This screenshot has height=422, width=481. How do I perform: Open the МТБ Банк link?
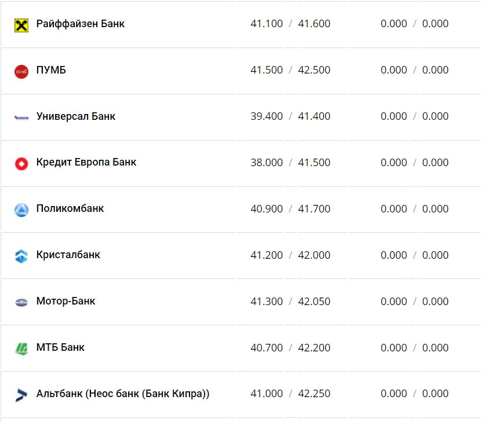click(60, 348)
